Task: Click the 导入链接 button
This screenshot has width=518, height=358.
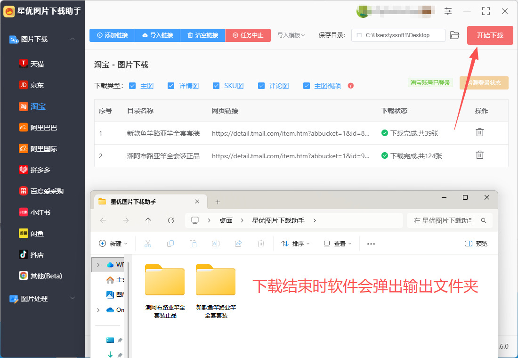Action: (158, 35)
